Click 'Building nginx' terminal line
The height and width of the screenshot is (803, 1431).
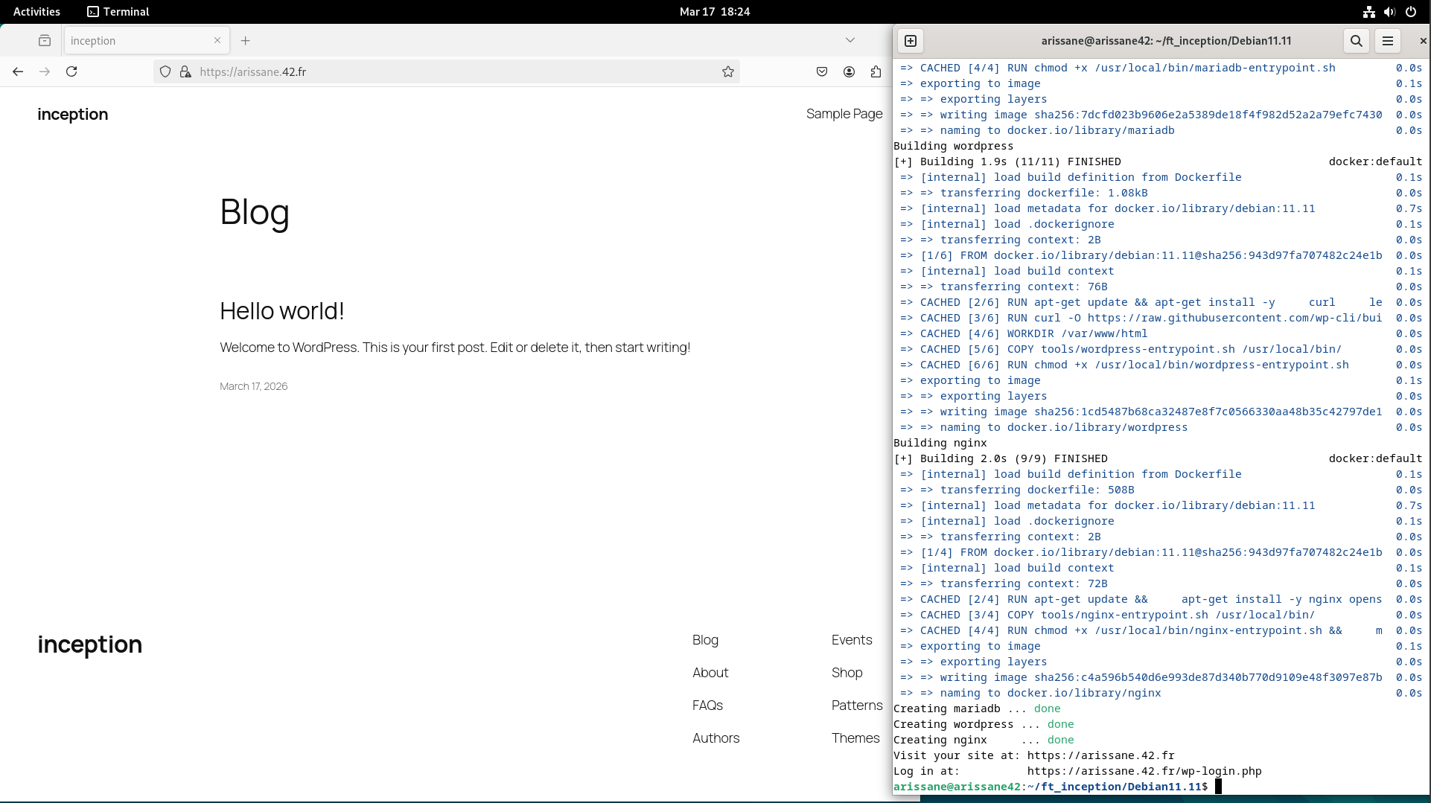pyautogui.click(x=940, y=443)
